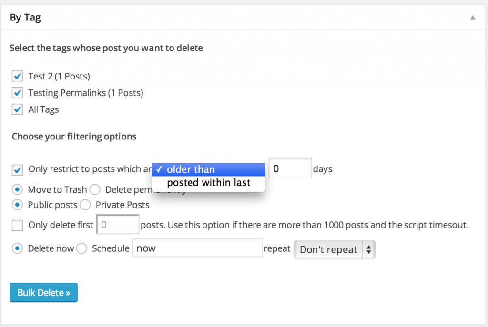Collapse the By Tag panel
The image size is (488, 327).
coord(472,17)
